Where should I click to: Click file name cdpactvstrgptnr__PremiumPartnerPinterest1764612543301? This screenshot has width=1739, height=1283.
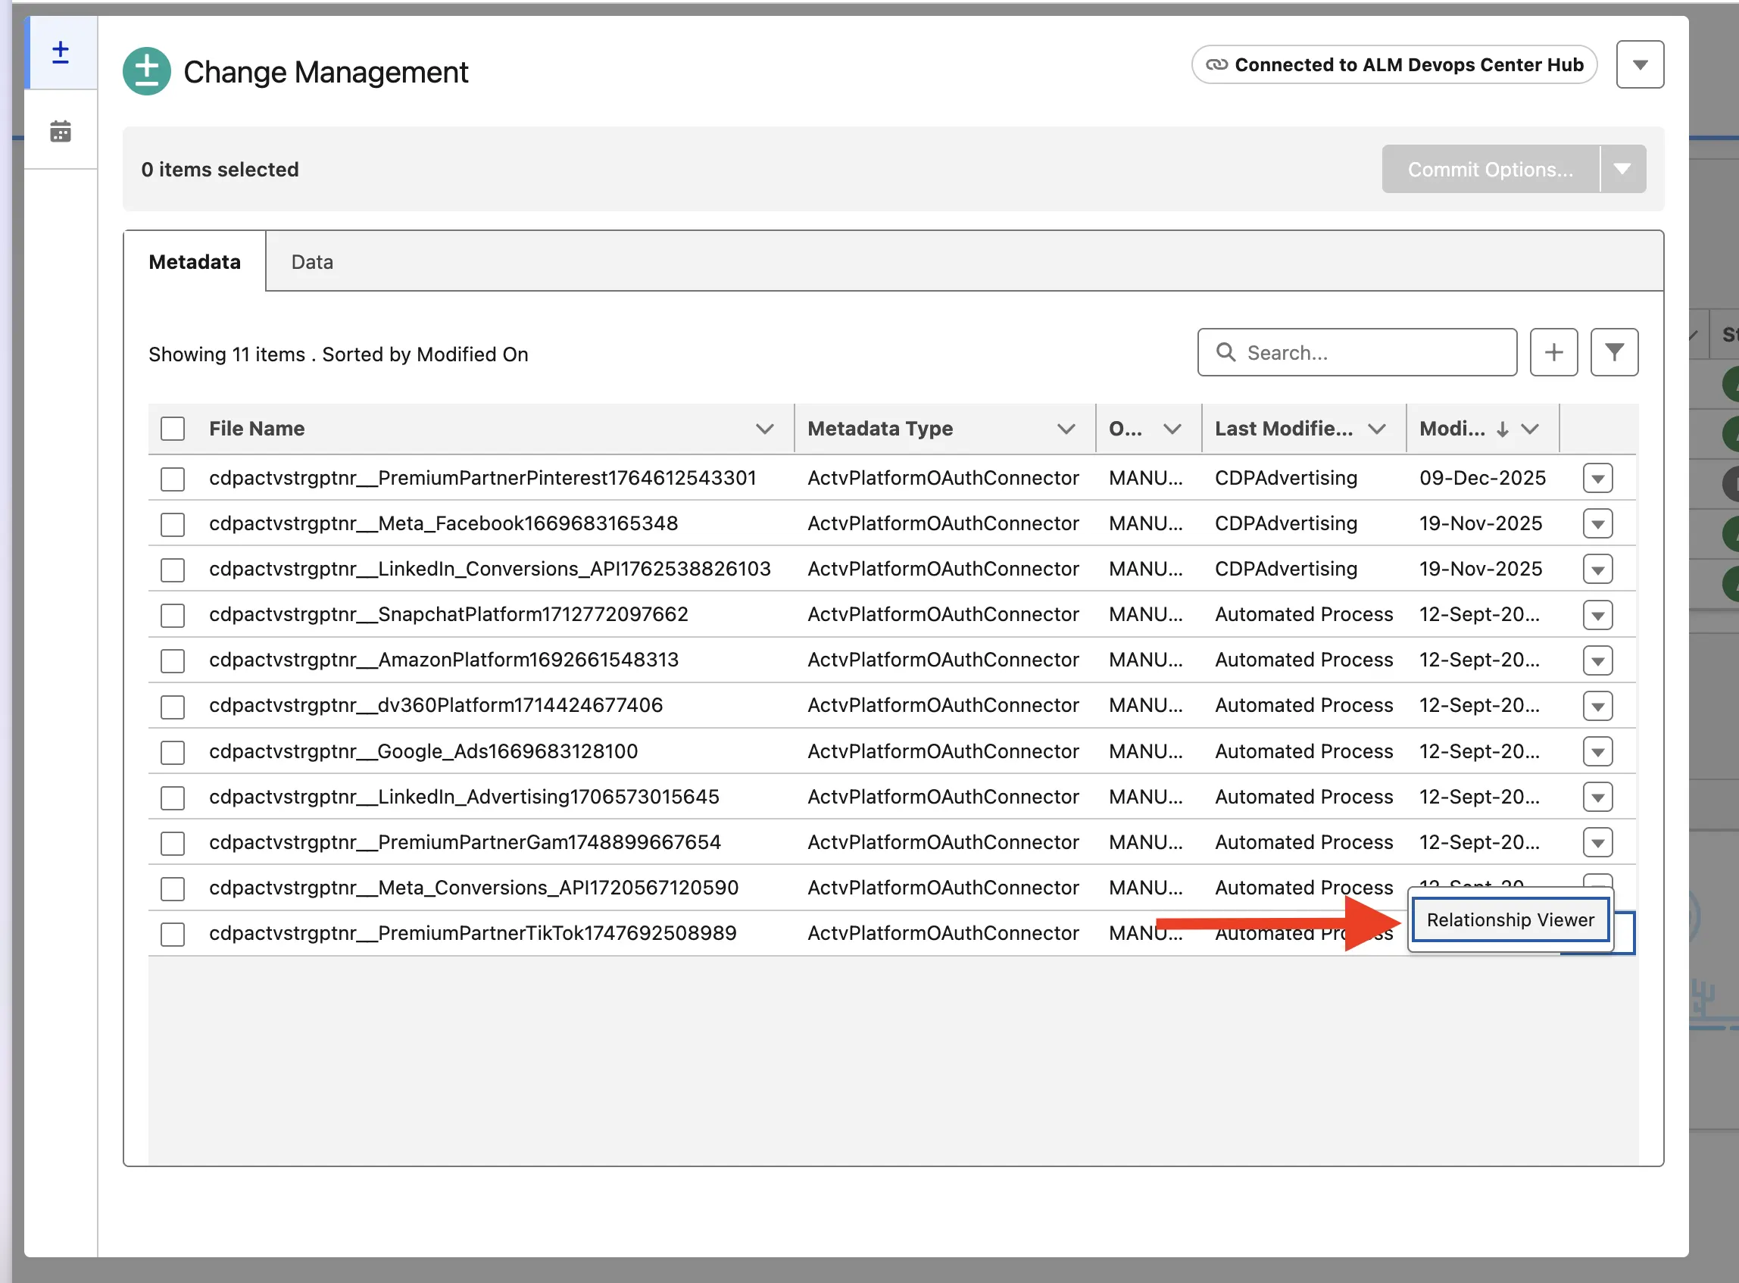(482, 478)
